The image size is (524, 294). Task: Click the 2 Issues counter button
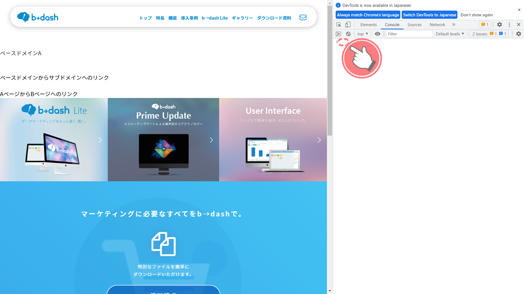click(x=489, y=34)
